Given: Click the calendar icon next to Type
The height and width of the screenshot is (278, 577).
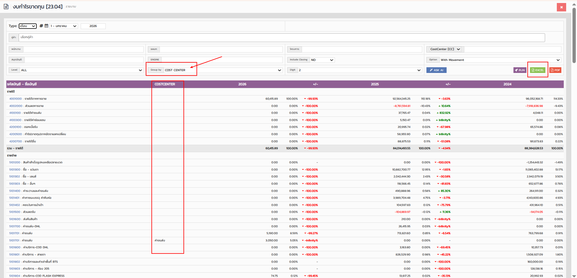Looking at the screenshot, I should (46, 26).
